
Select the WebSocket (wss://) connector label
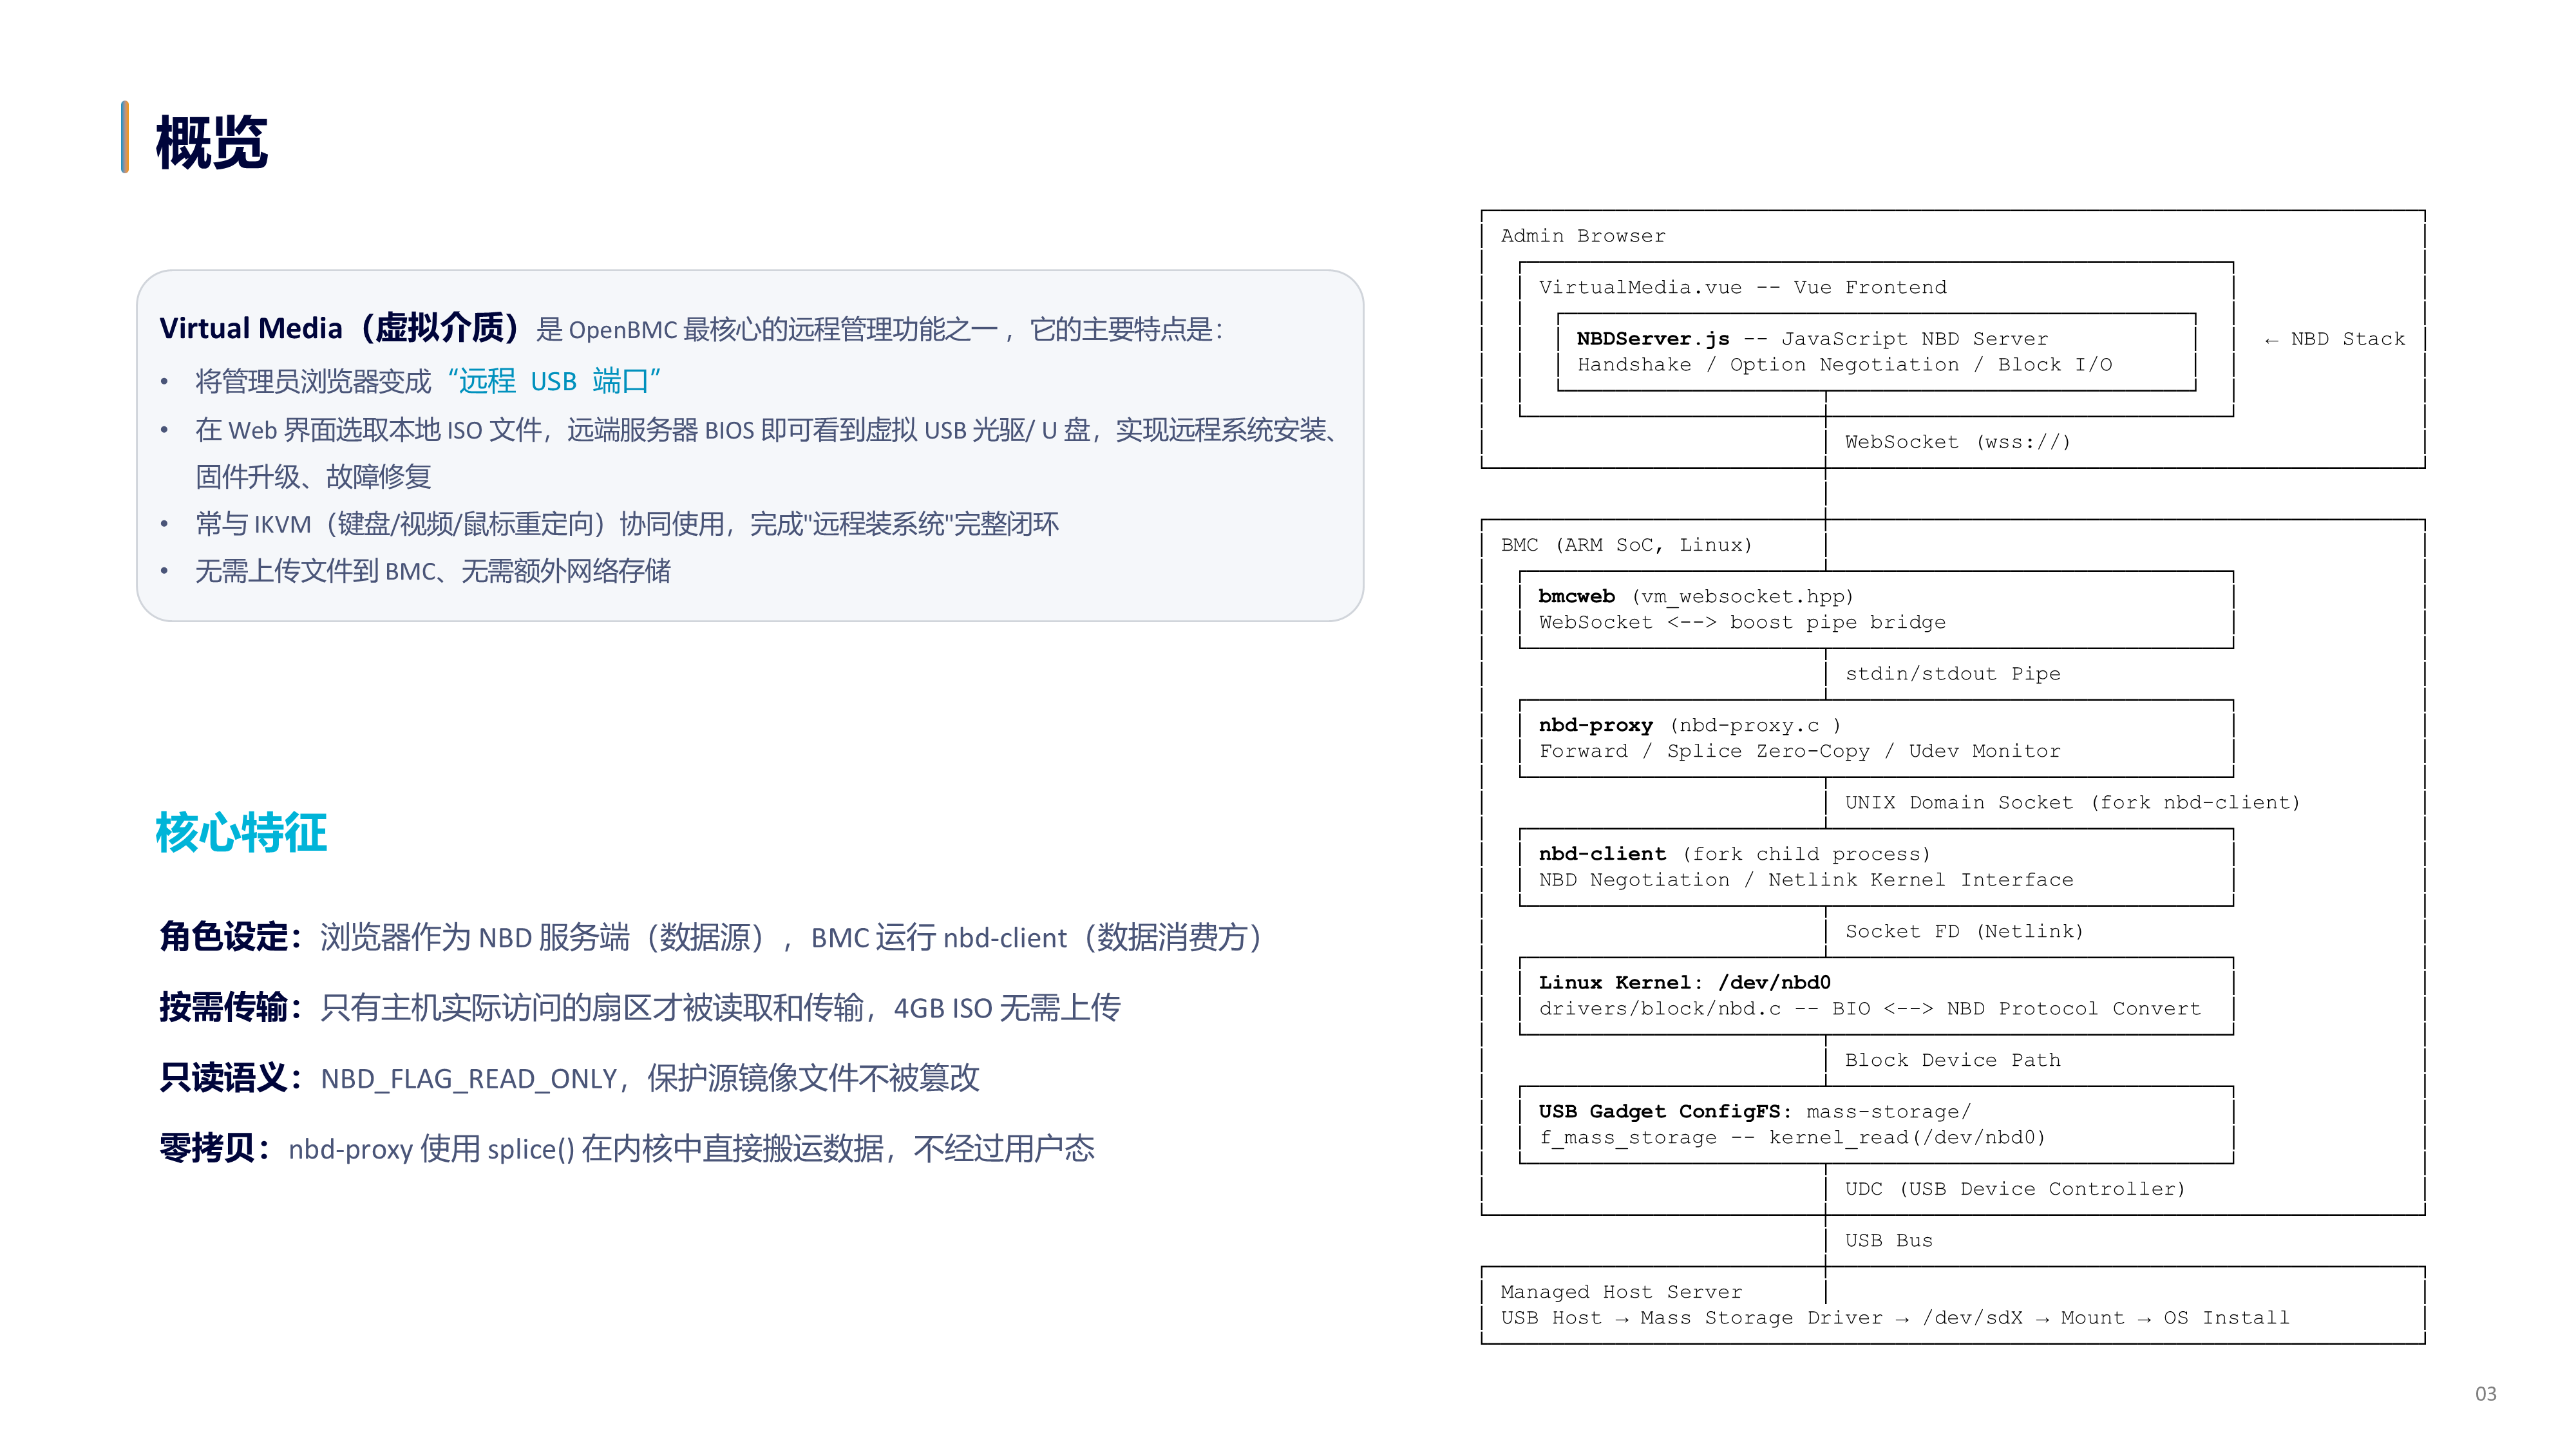[1957, 442]
